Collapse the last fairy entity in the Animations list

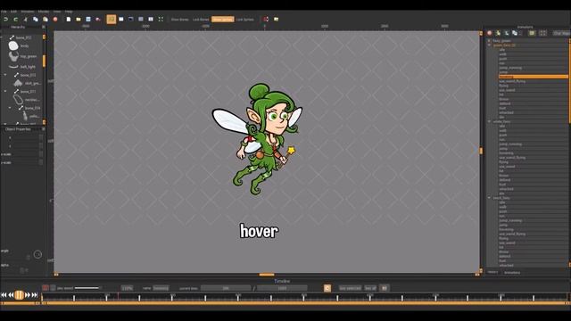pyautogui.click(x=489, y=198)
